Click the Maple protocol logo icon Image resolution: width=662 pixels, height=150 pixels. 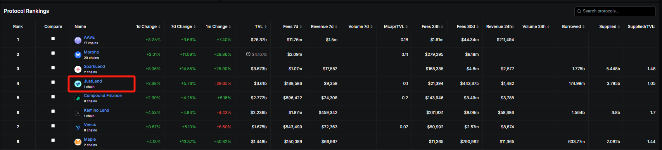click(78, 142)
